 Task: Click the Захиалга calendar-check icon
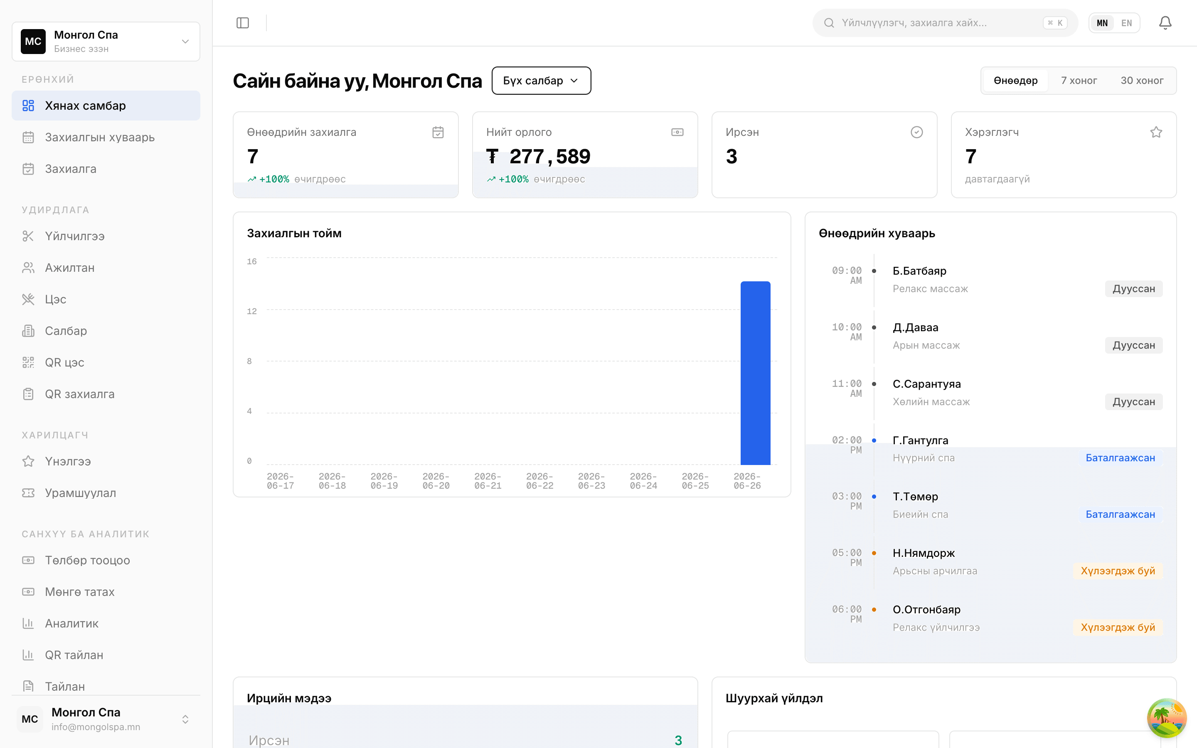pyautogui.click(x=28, y=169)
